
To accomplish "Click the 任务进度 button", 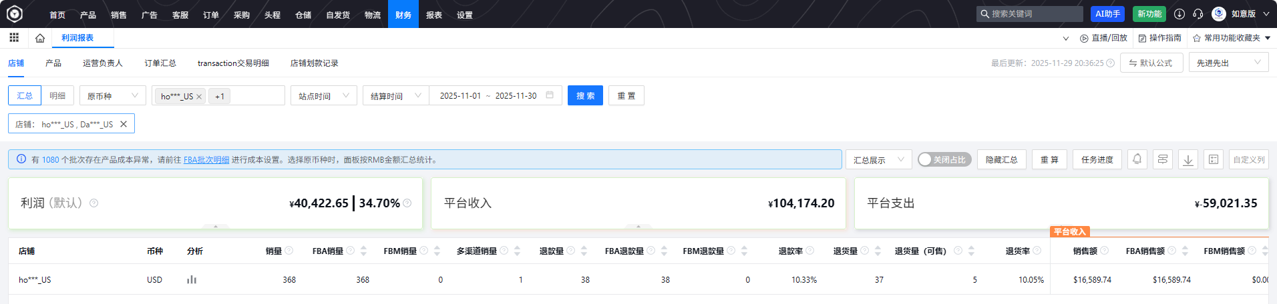I will [x=1097, y=159].
